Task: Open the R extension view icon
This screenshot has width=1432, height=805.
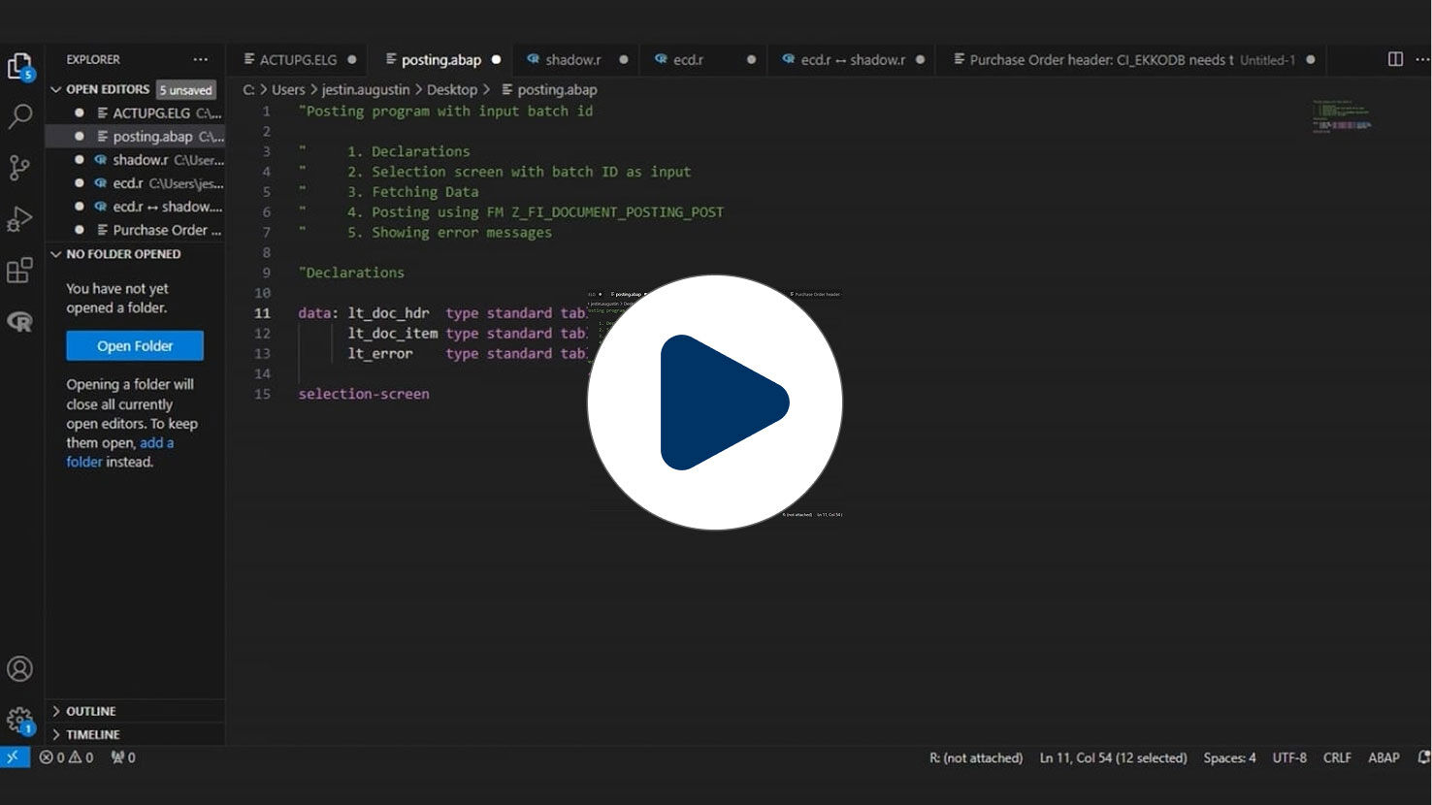Action: (x=19, y=322)
